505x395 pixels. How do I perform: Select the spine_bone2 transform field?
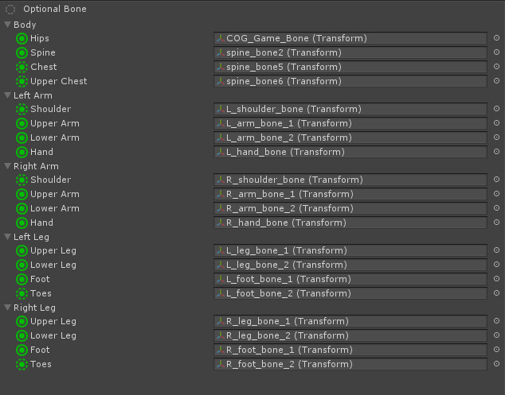(x=350, y=52)
